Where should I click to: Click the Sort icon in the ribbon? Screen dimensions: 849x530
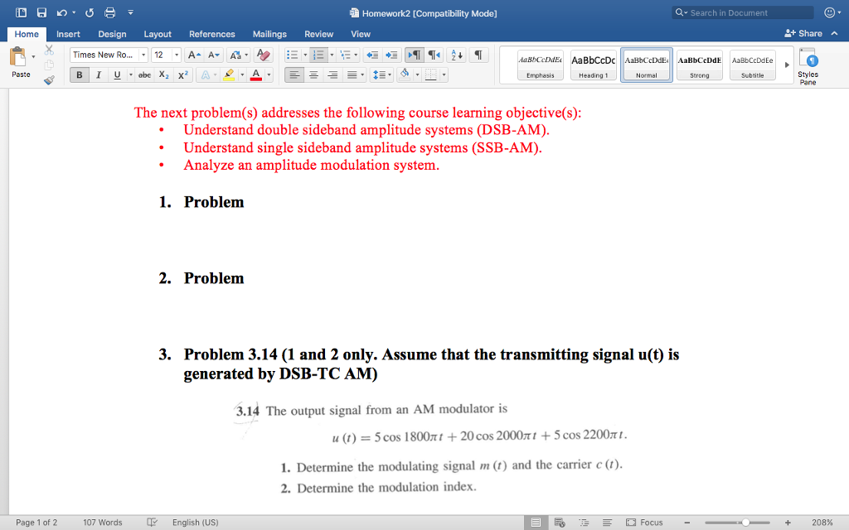click(455, 55)
